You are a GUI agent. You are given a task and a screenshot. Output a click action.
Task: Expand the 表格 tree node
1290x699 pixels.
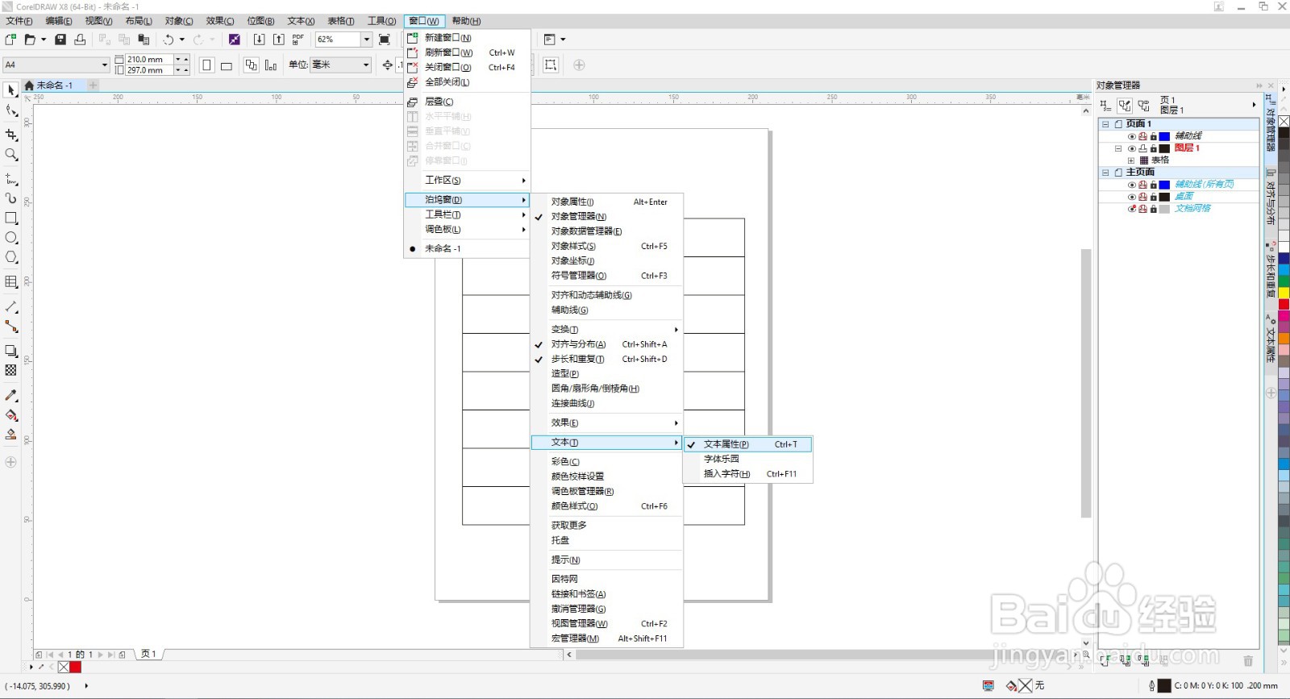(1131, 160)
